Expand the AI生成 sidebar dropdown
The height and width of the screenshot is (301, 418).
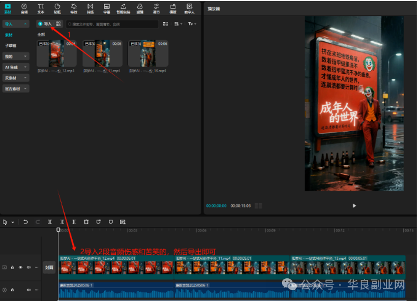pyautogui.click(x=15, y=67)
